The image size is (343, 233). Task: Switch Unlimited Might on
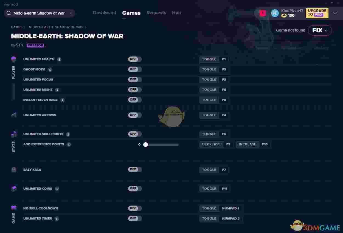click(135, 90)
